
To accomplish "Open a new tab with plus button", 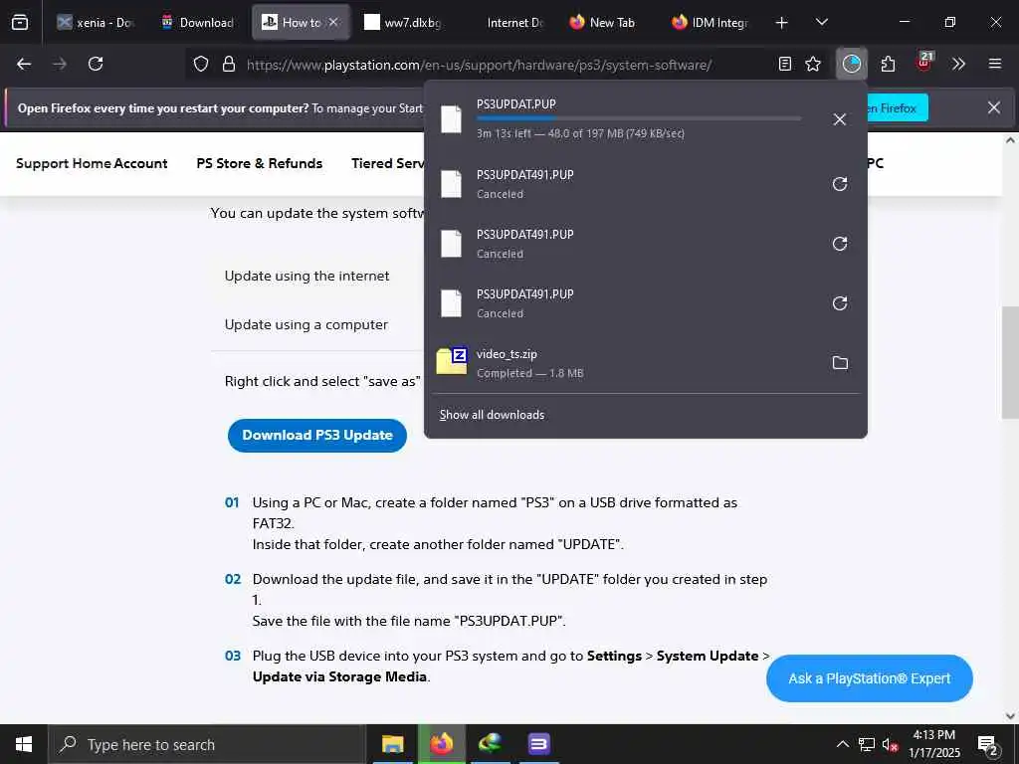I will (x=782, y=23).
